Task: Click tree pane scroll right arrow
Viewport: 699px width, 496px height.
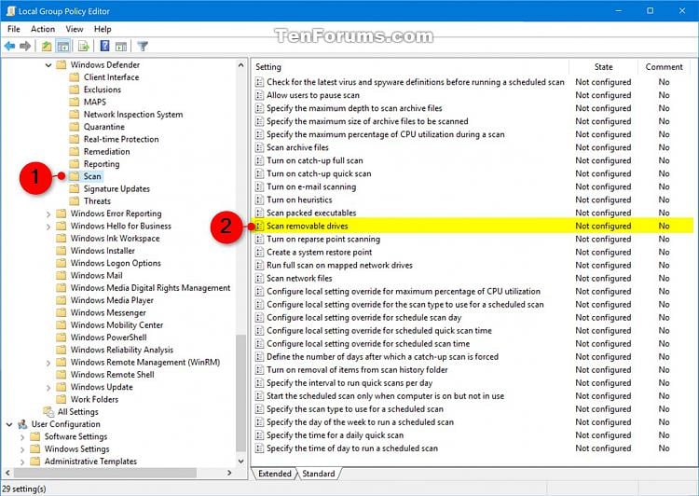Action: 229,473
